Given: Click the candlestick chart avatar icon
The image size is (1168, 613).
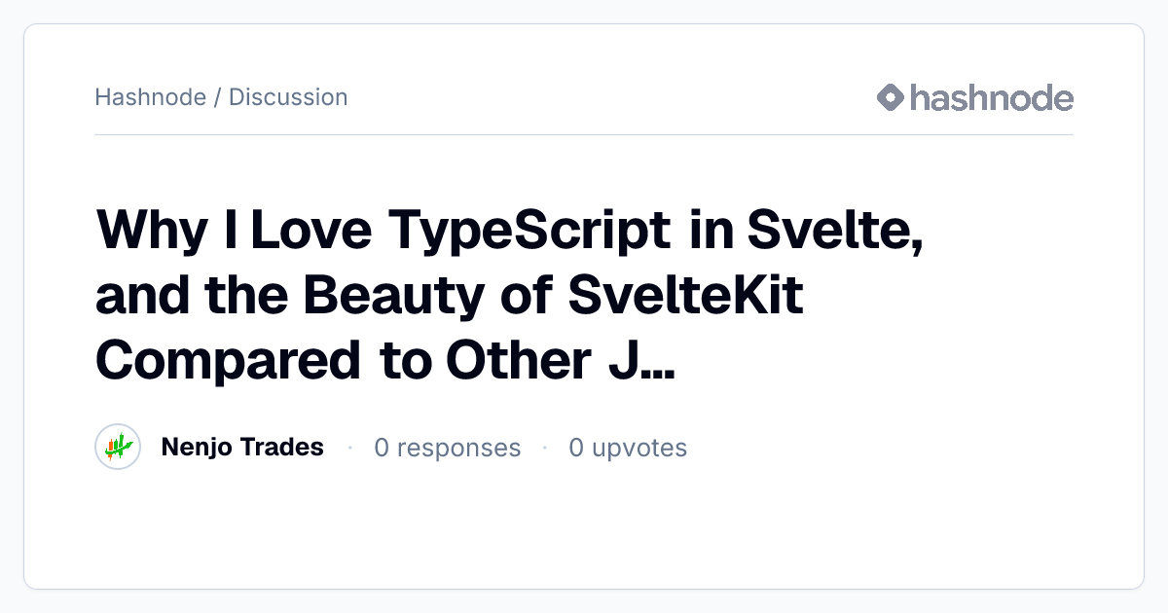Looking at the screenshot, I should (119, 448).
